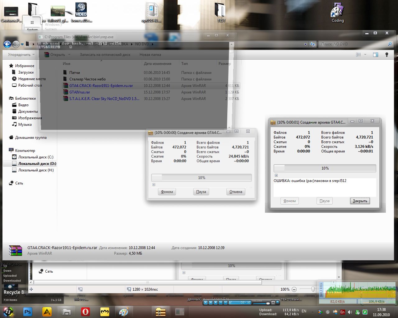Open the Explorer help question-mark icon

point(386,55)
